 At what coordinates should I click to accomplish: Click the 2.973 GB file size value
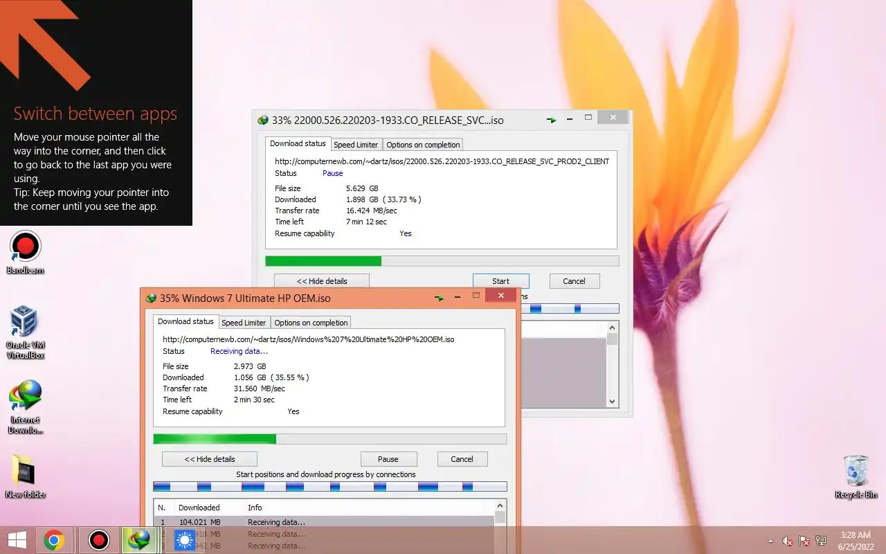(x=250, y=366)
